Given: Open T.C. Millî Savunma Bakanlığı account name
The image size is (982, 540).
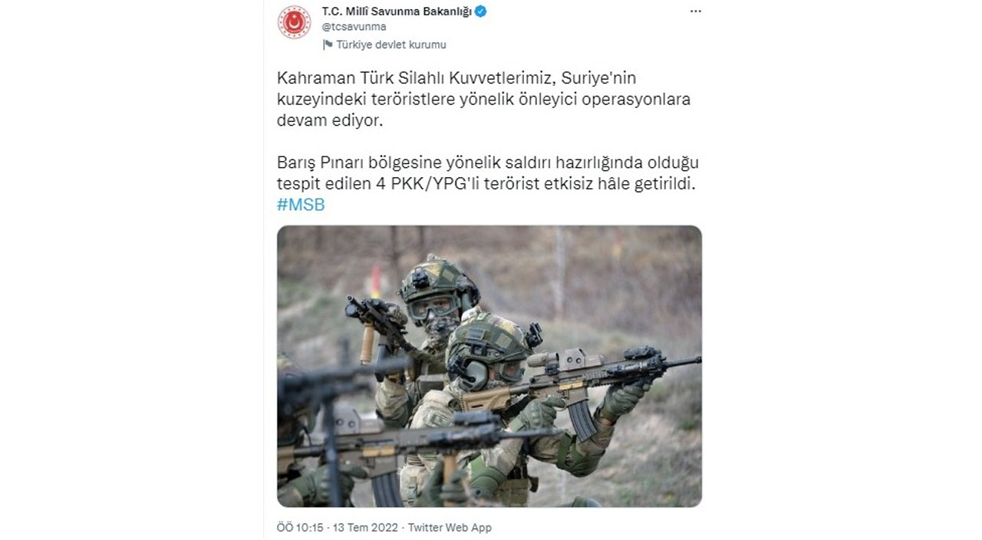Looking at the screenshot, I should point(397,12).
